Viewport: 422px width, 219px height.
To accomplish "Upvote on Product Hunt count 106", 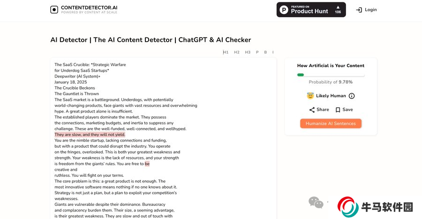I will (338, 10).
